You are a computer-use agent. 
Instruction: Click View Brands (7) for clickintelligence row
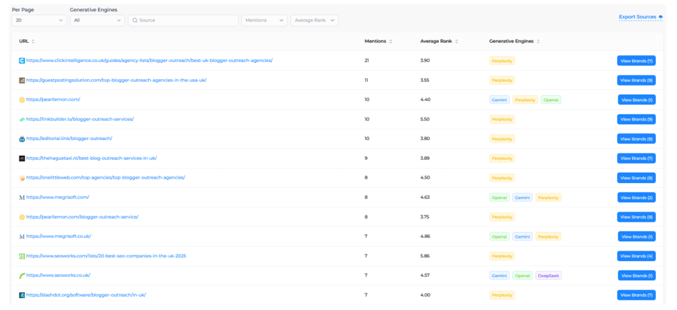click(x=636, y=61)
